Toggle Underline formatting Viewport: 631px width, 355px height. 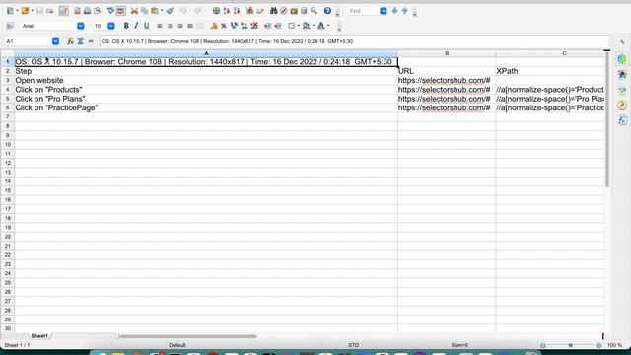coord(147,26)
